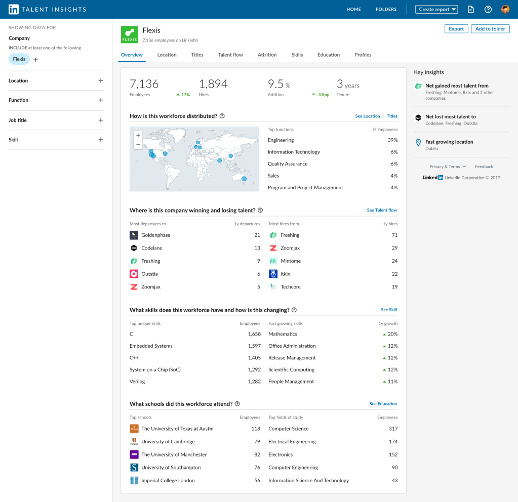Click the tooltip beside 'How is this workforce distributed?'
This screenshot has width=518, height=502.
coord(222,115)
